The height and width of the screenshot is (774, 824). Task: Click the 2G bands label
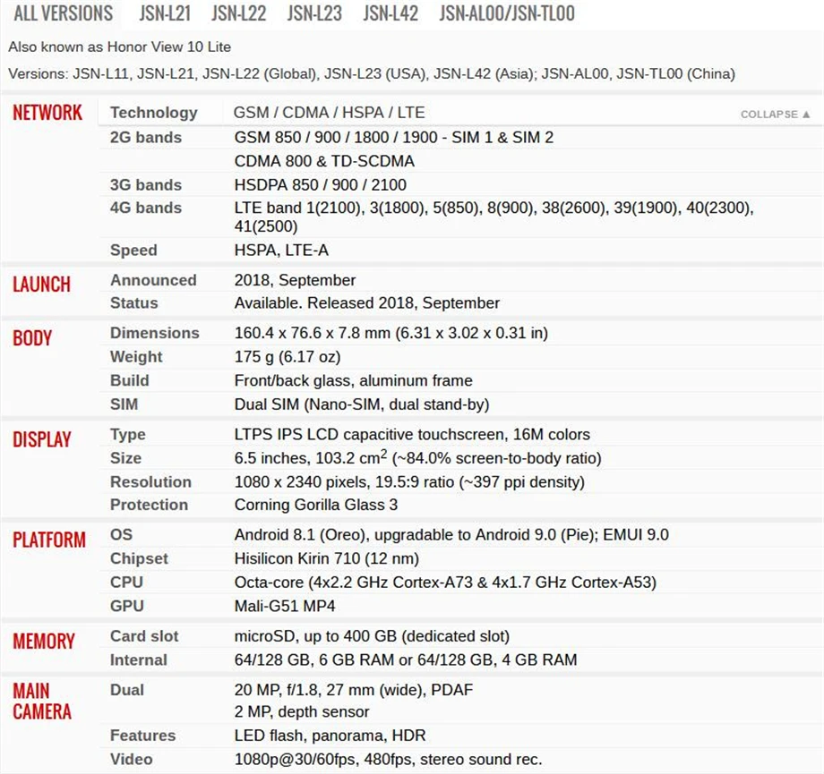[146, 138]
